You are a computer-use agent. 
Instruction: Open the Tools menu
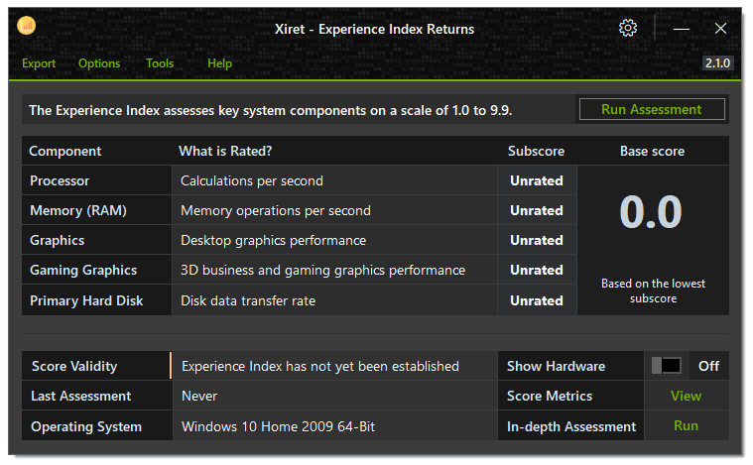point(160,63)
